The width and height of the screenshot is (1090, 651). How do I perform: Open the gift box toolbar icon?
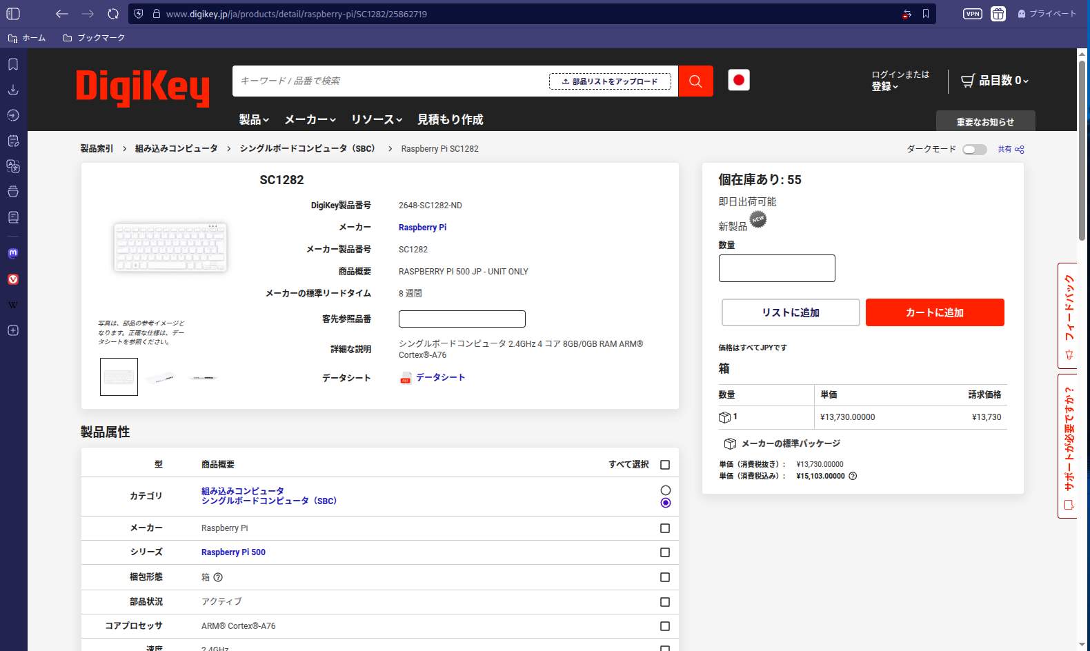[998, 14]
